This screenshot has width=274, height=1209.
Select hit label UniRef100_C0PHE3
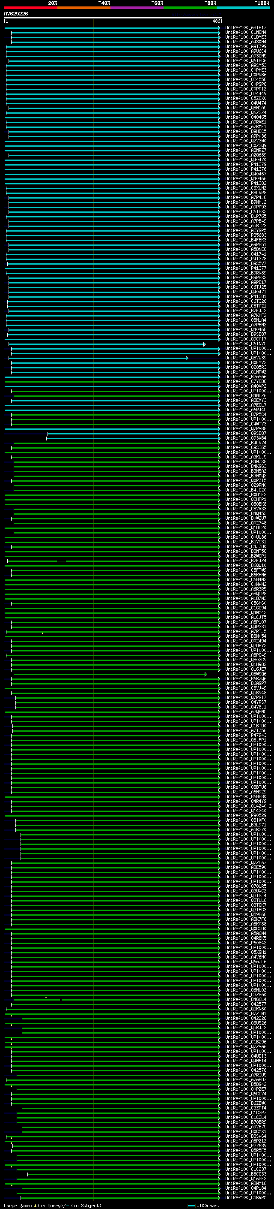pos(245,70)
